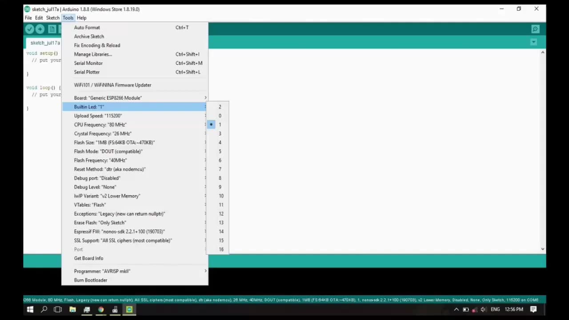Click the ENG language indicator
Viewport: 569px width, 320px height.
495,309
